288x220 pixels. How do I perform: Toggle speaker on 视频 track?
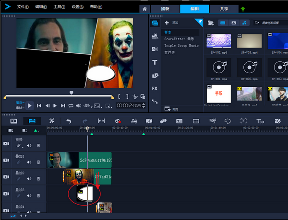pyautogui.click(x=29, y=145)
